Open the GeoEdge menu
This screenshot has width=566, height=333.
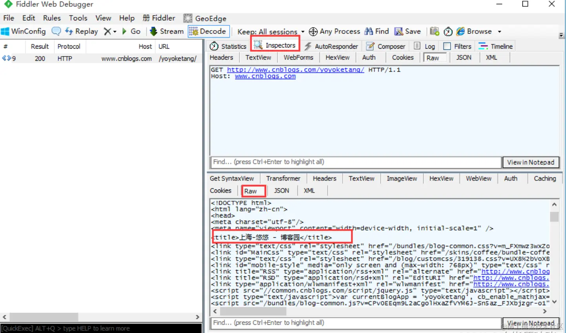[205, 18]
